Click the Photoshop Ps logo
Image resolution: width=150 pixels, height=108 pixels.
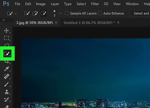6,4
